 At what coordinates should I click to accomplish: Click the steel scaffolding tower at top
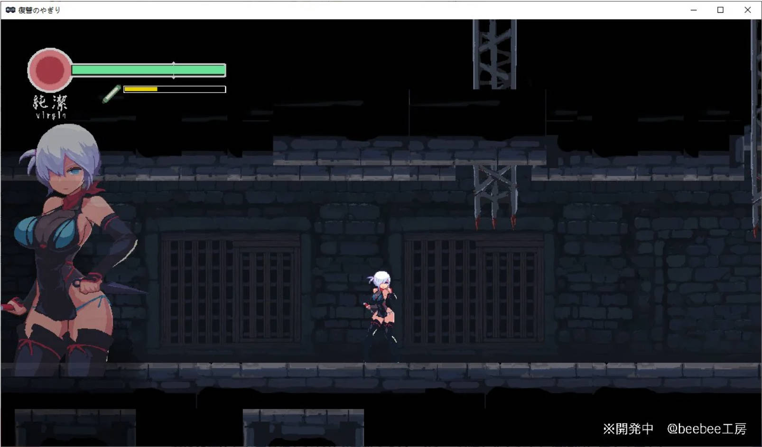point(494,55)
